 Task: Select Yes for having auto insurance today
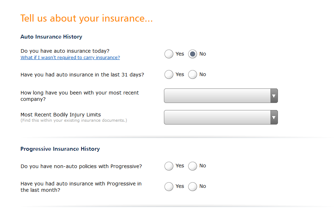click(x=169, y=54)
